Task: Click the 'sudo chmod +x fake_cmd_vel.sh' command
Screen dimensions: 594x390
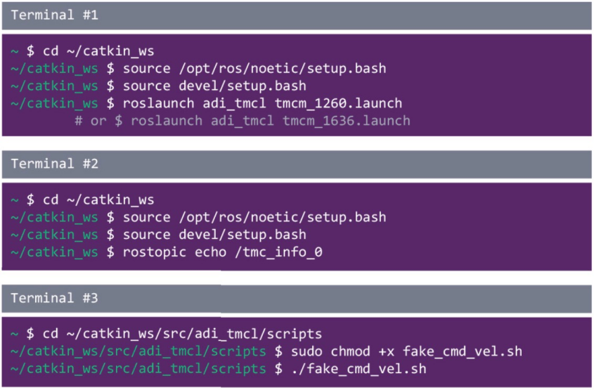Action: pyautogui.click(x=406, y=351)
